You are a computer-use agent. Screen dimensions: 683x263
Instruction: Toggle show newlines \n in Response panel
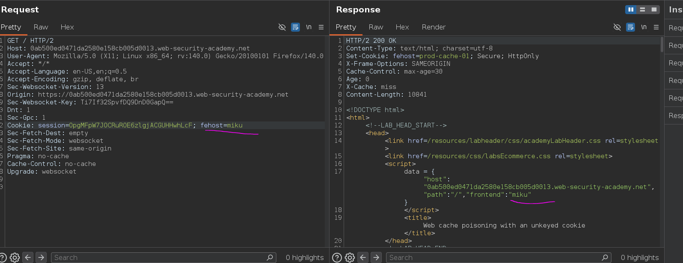644,27
